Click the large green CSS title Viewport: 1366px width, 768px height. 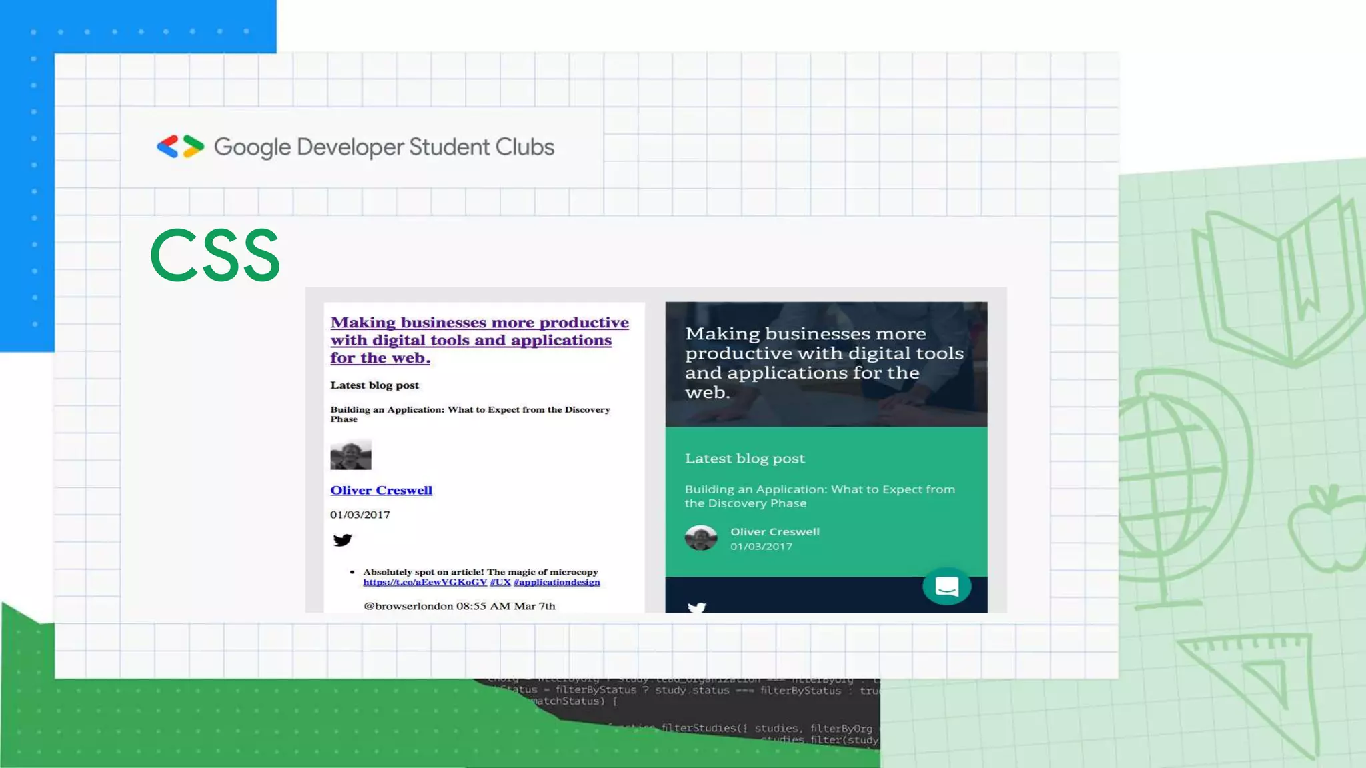[x=215, y=255]
